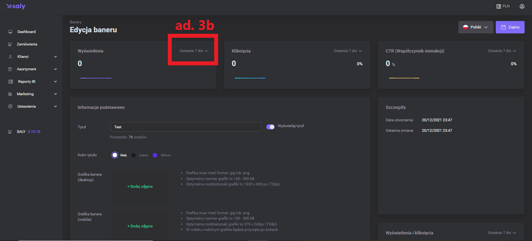Click the Zamówienia cart icon
Screen dimensions: 532x241
pos(11,44)
